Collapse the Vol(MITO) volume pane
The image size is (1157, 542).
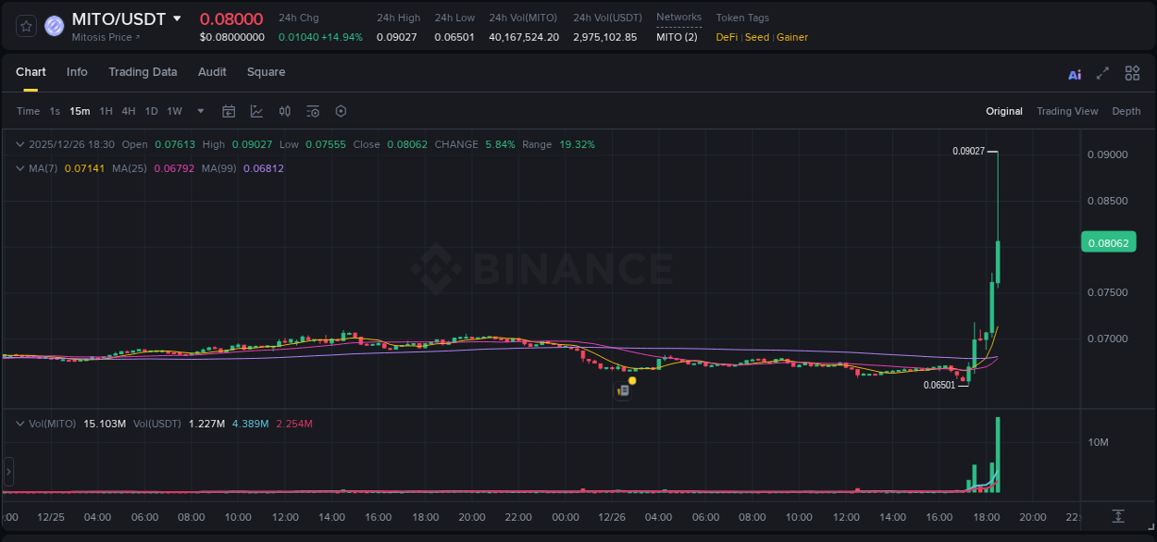pos(20,424)
